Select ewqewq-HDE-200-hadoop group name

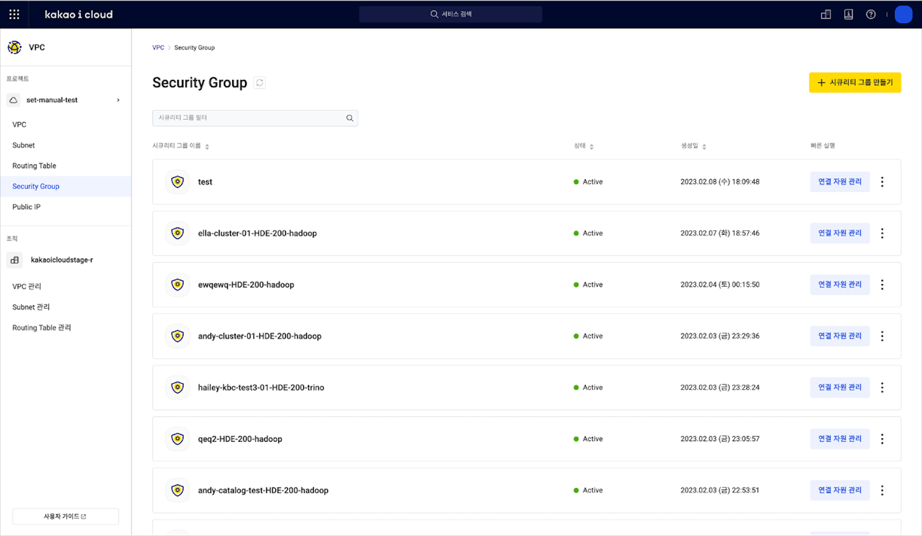click(x=246, y=285)
